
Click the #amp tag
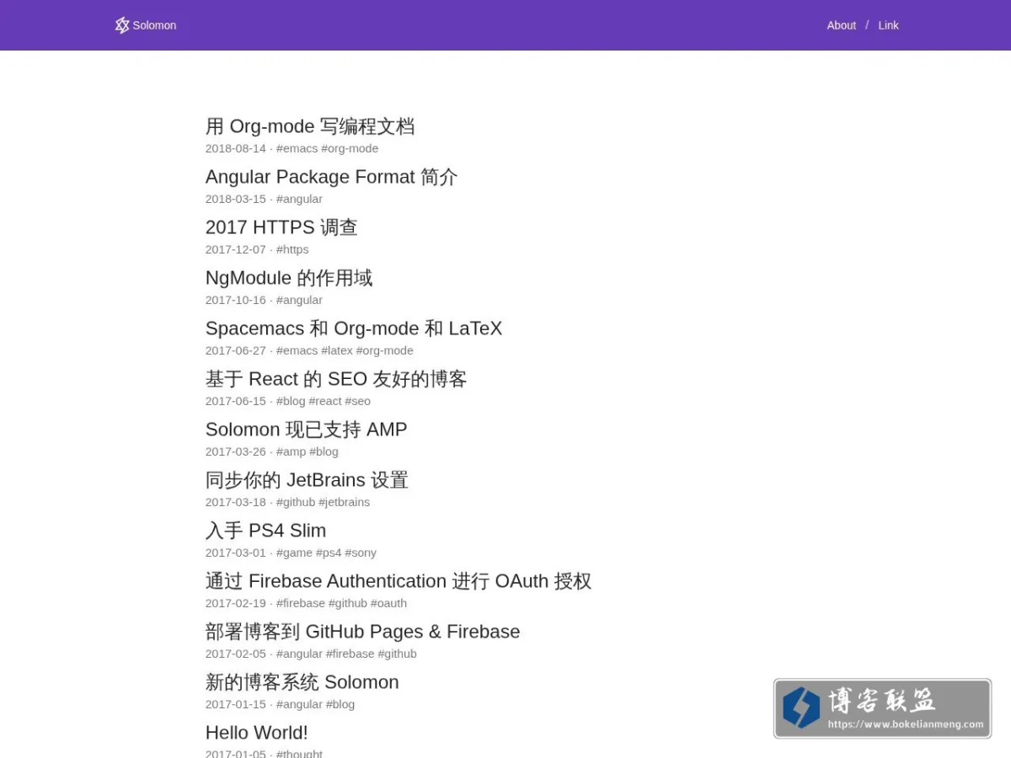(x=291, y=451)
